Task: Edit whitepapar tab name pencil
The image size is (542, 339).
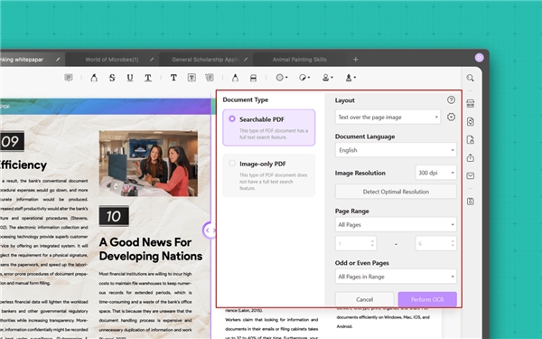Action: [58, 60]
